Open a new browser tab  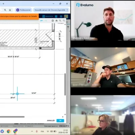(3, 4)
